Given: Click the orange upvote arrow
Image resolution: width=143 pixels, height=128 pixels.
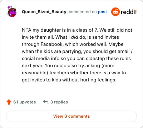Looking at the screenshot, I should pos(9,102).
